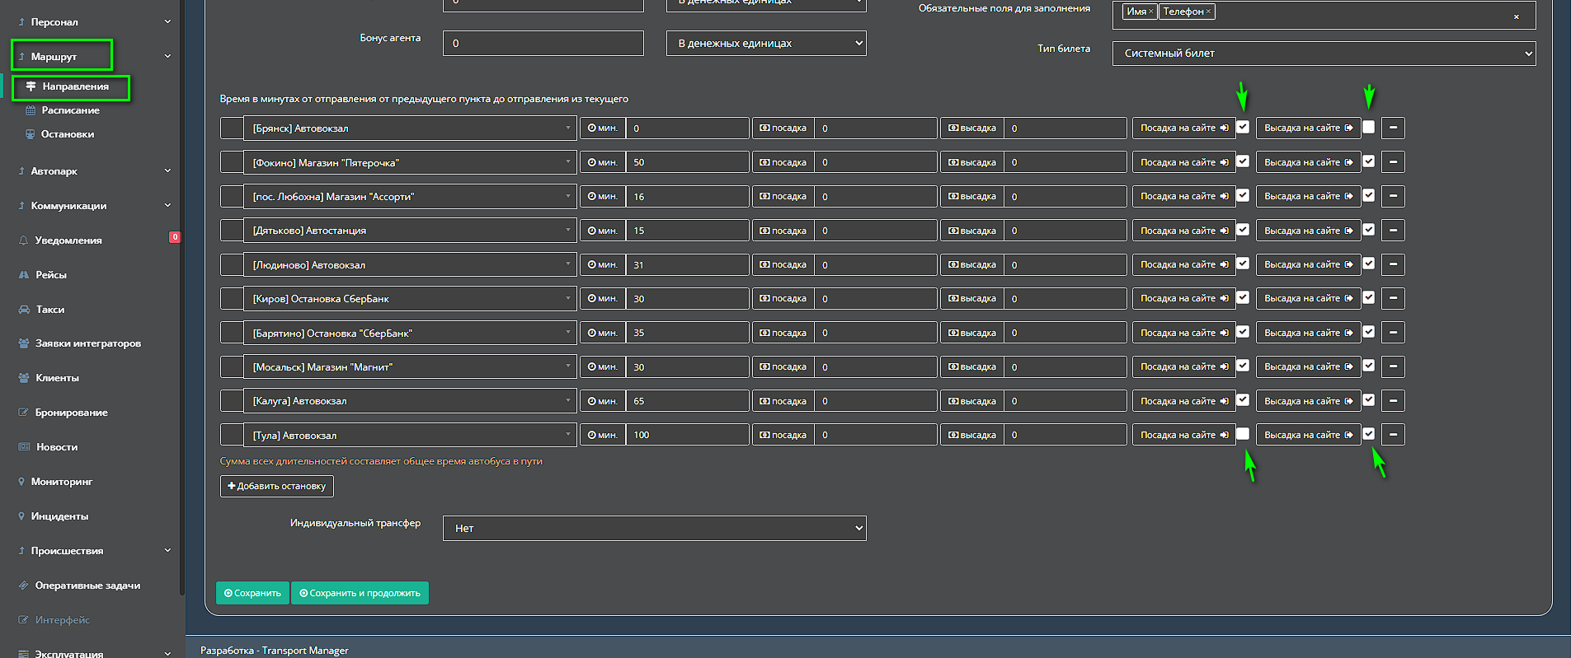
Task: Open the Тип билета dropdown
Action: click(x=1324, y=54)
